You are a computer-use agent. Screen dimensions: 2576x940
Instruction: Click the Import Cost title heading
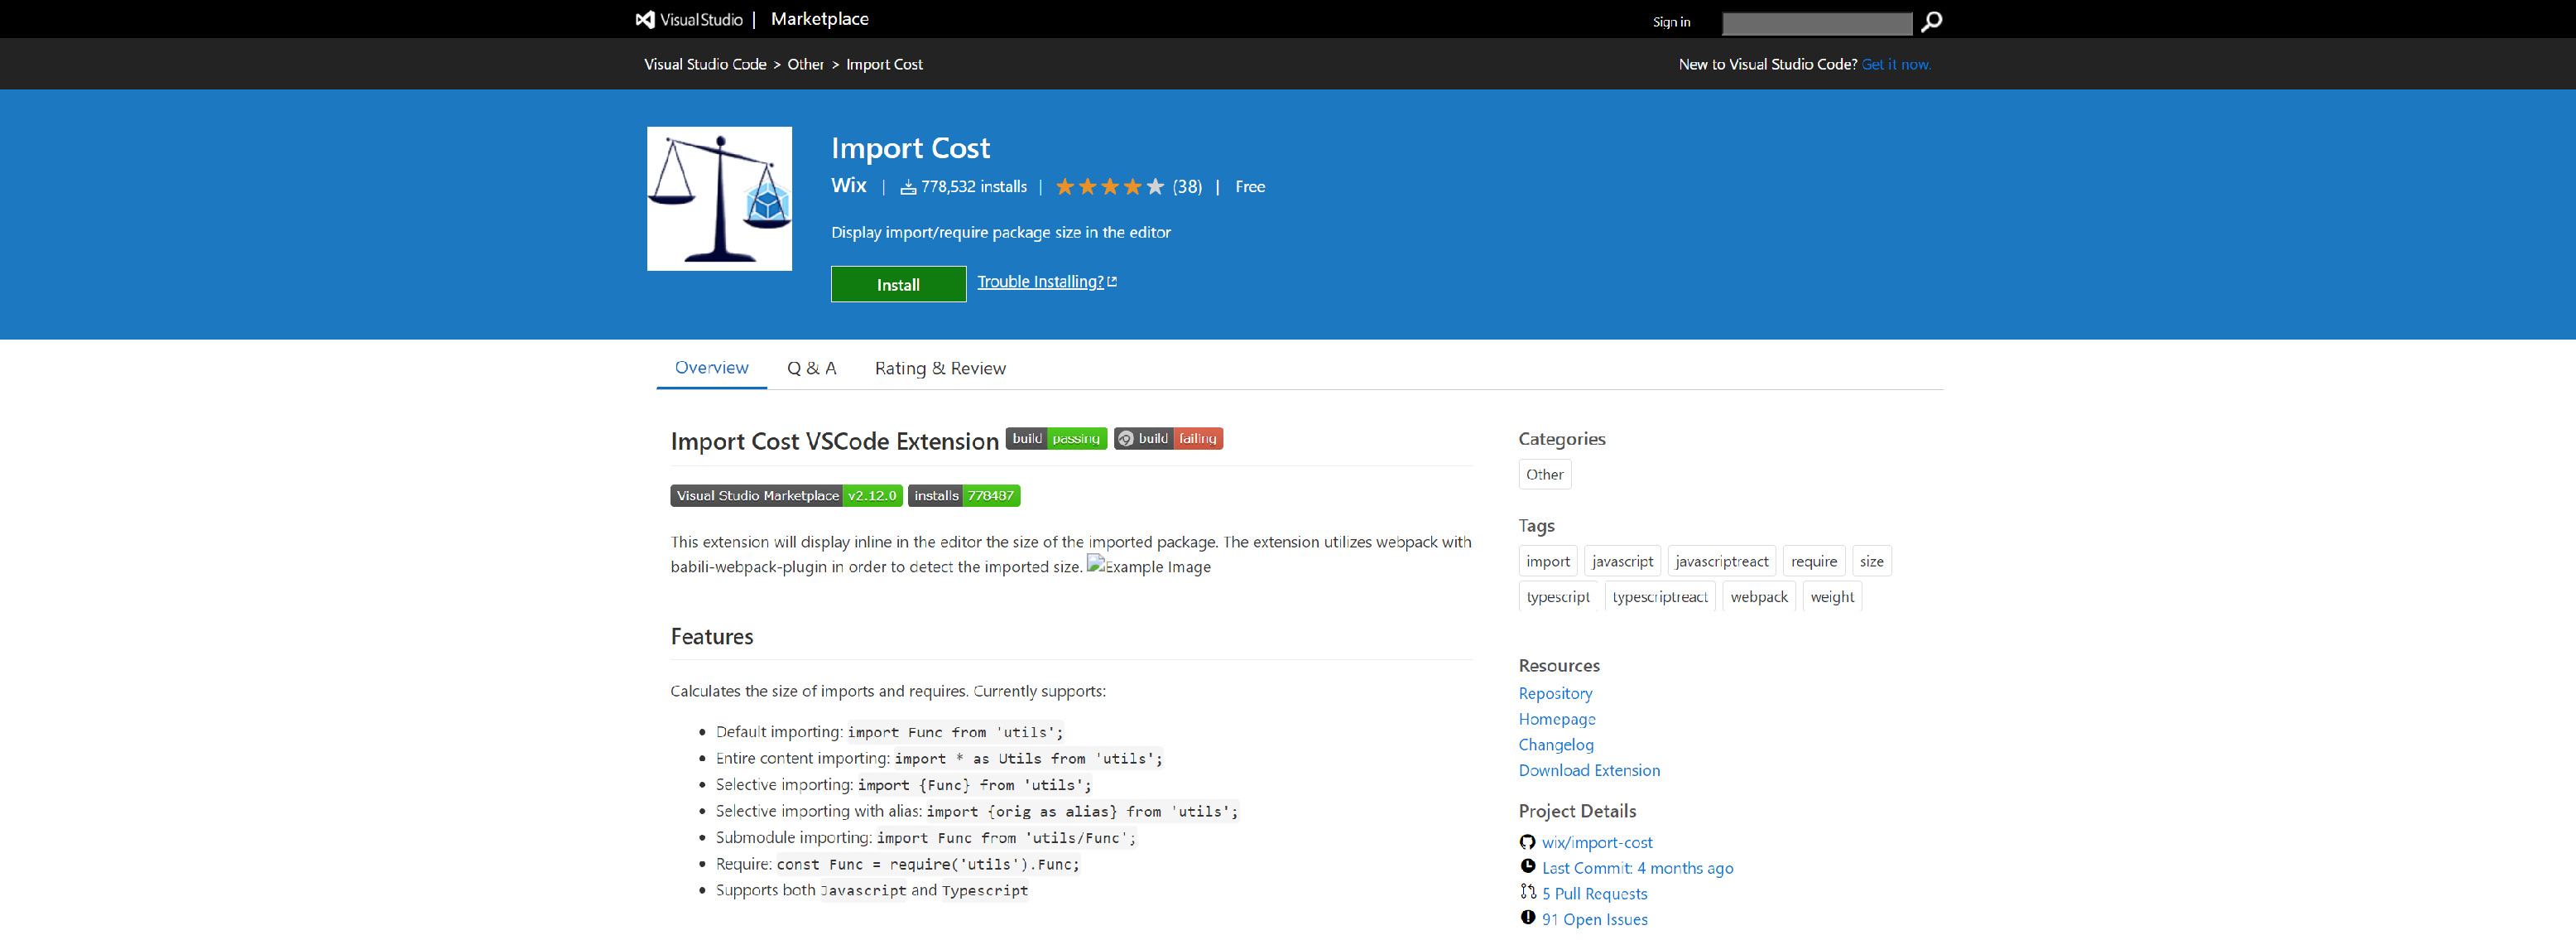tap(910, 148)
